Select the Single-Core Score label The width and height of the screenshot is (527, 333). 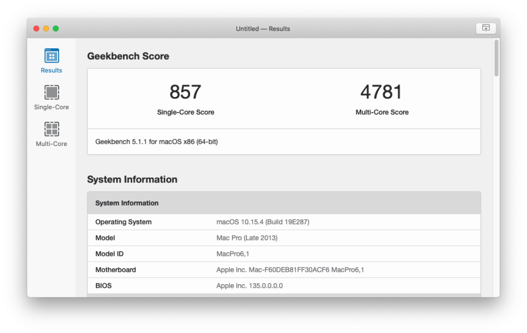click(185, 112)
